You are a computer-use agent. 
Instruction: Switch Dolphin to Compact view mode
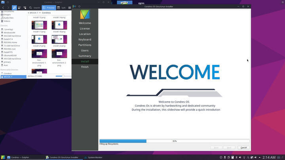click(x=19, y=8)
